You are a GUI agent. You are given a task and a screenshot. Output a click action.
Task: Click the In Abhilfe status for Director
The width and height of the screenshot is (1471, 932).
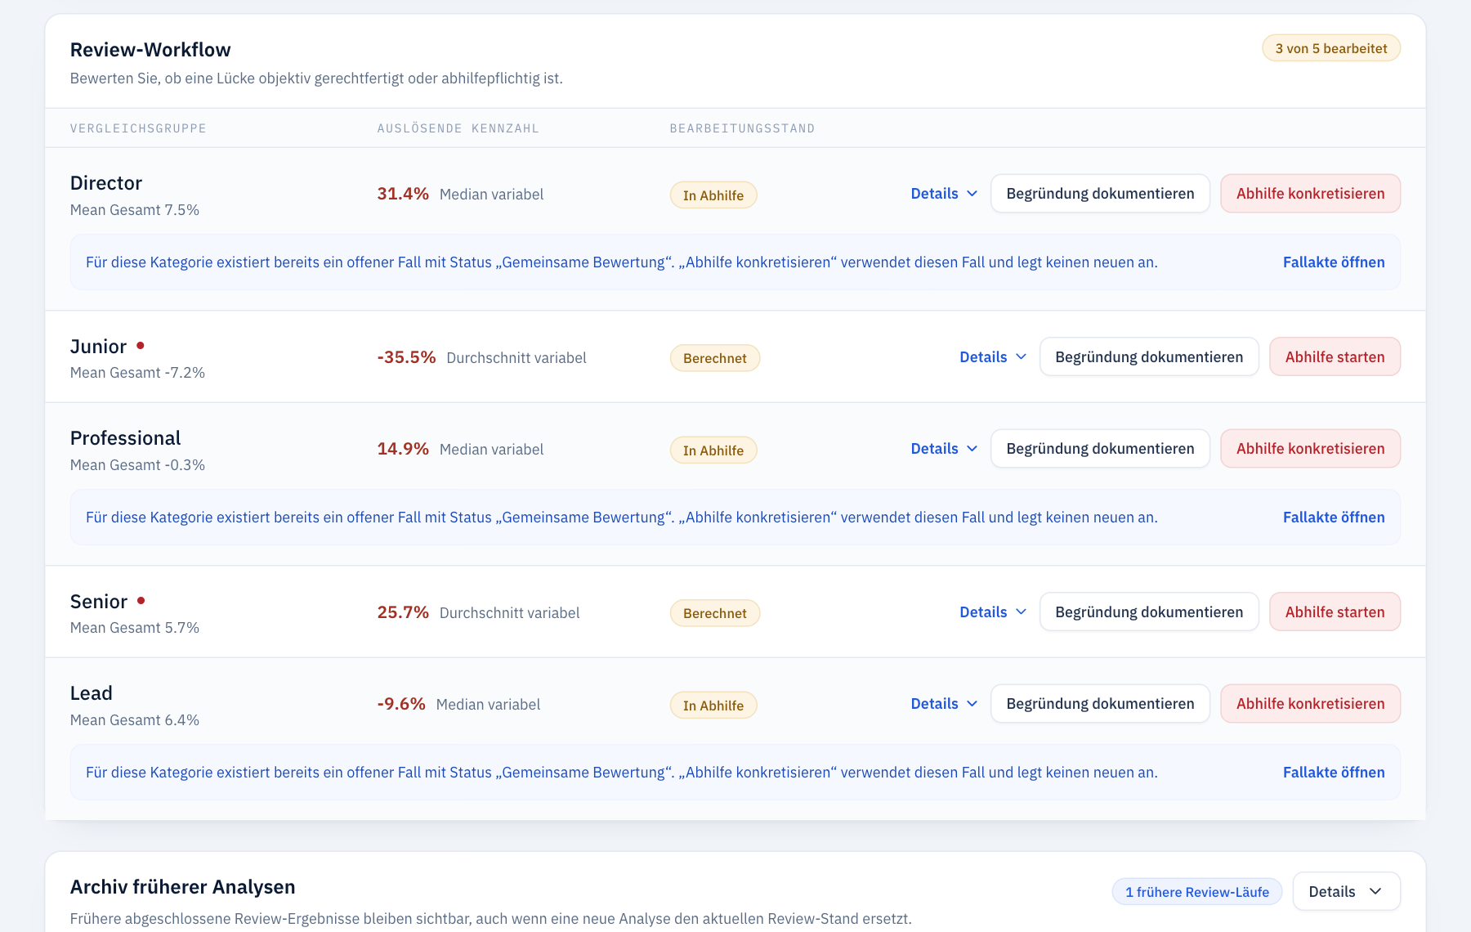pos(713,195)
